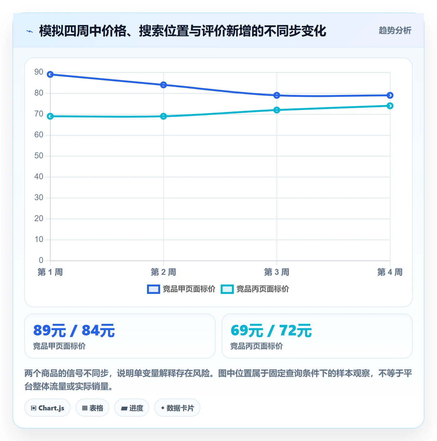437x441 pixels.
Task: Click 竞品甲 data point at 第 1 周
Action: [x=50, y=74]
